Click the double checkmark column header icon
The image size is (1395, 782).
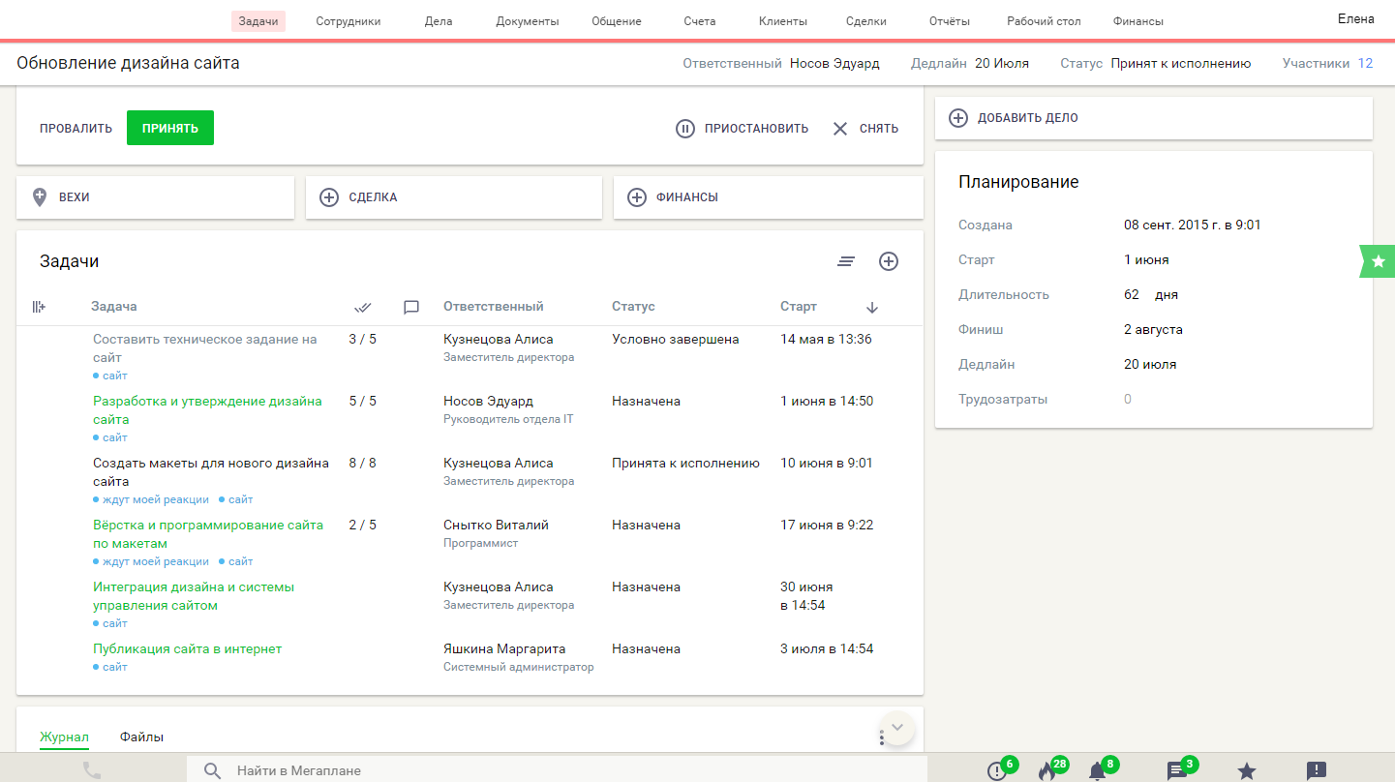(363, 307)
